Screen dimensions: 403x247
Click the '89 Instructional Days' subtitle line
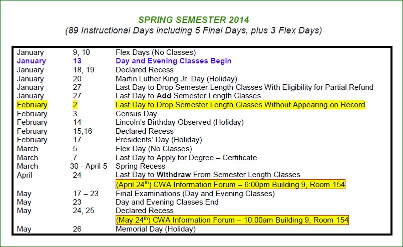[x=194, y=30]
